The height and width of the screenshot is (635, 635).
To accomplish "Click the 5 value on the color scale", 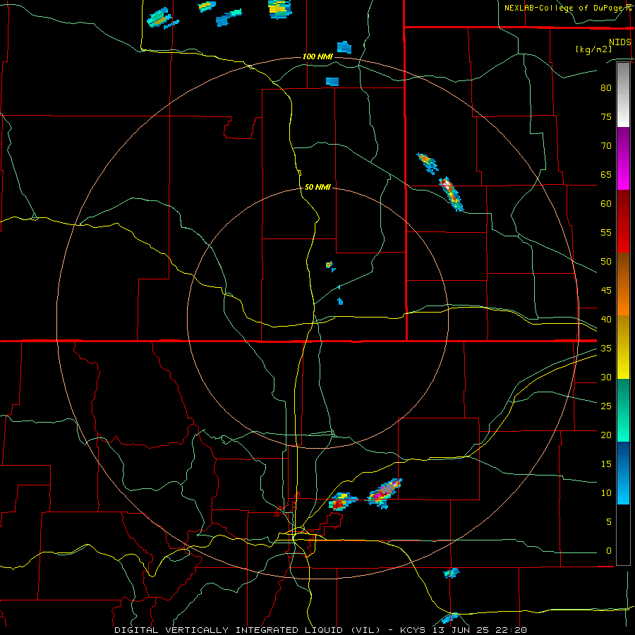I will tap(609, 522).
